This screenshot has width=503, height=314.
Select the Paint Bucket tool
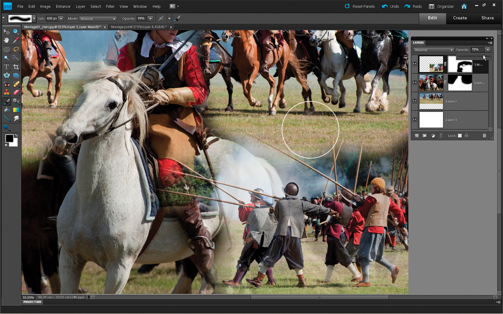pyautogui.click(x=7, y=110)
